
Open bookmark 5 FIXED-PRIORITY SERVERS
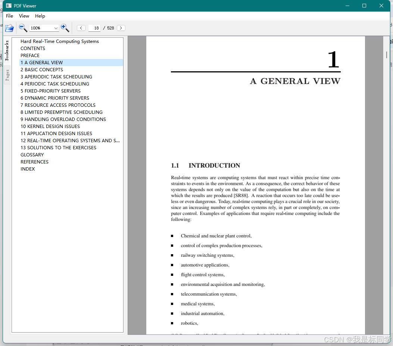51,91
